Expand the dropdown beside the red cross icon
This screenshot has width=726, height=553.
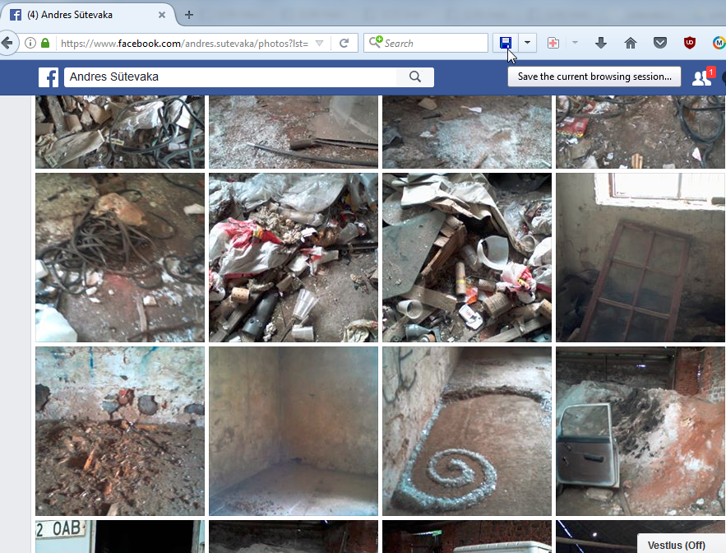(575, 43)
